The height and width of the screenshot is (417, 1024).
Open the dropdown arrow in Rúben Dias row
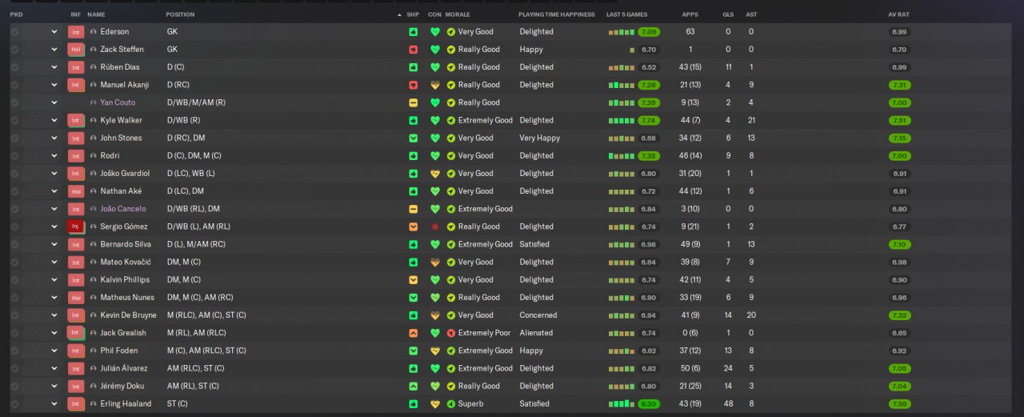point(54,67)
